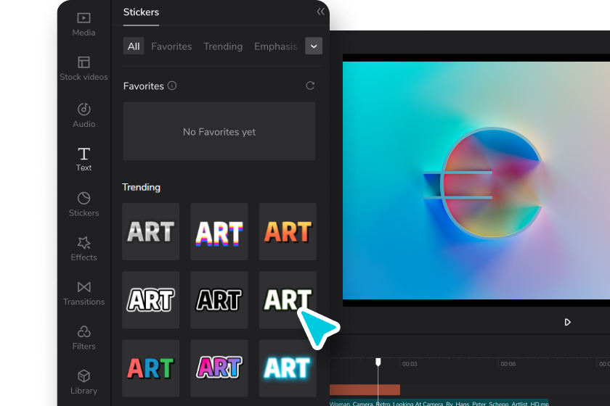
Task: Select the teal Woman Camera Retro video clip
Action: 439,403
